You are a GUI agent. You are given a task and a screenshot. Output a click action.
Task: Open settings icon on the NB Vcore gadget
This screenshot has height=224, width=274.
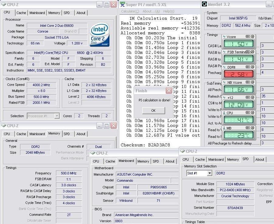(248, 82)
